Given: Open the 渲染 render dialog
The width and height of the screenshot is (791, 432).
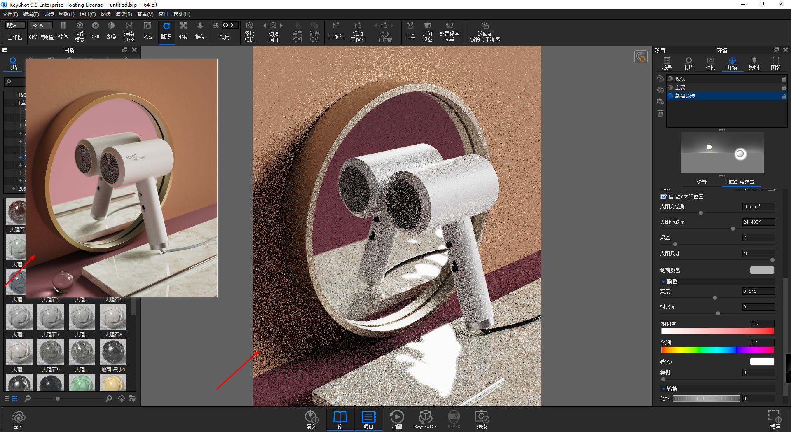Looking at the screenshot, I should (482, 420).
